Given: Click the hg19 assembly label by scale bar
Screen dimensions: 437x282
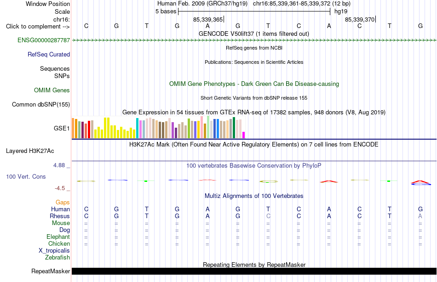Looking at the screenshot, I should click(341, 11).
